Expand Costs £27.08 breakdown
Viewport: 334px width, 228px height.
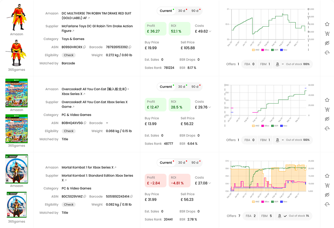210,183
